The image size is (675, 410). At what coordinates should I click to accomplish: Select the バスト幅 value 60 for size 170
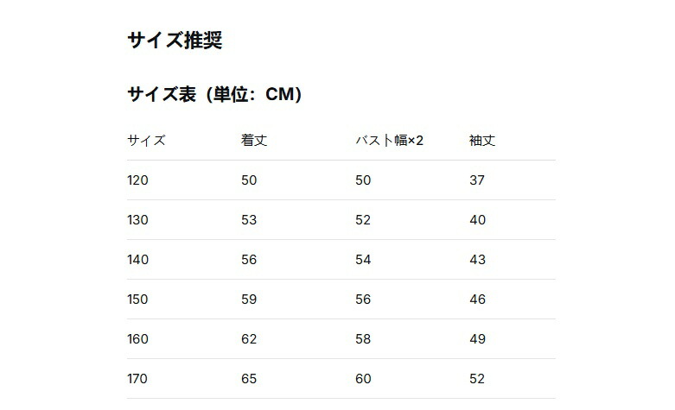(x=363, y=379)
